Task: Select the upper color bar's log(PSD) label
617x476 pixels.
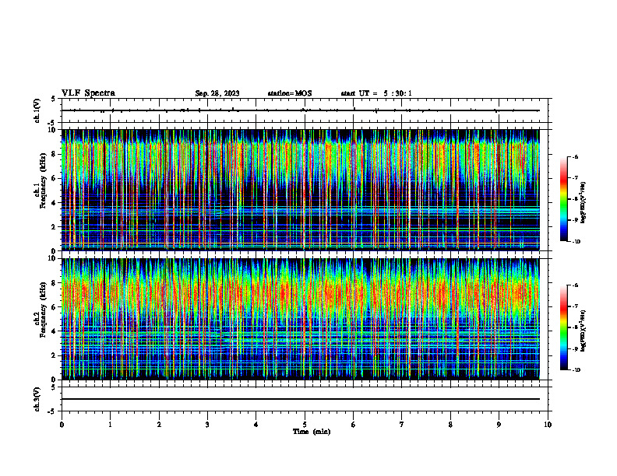Action: pos(583,203)
